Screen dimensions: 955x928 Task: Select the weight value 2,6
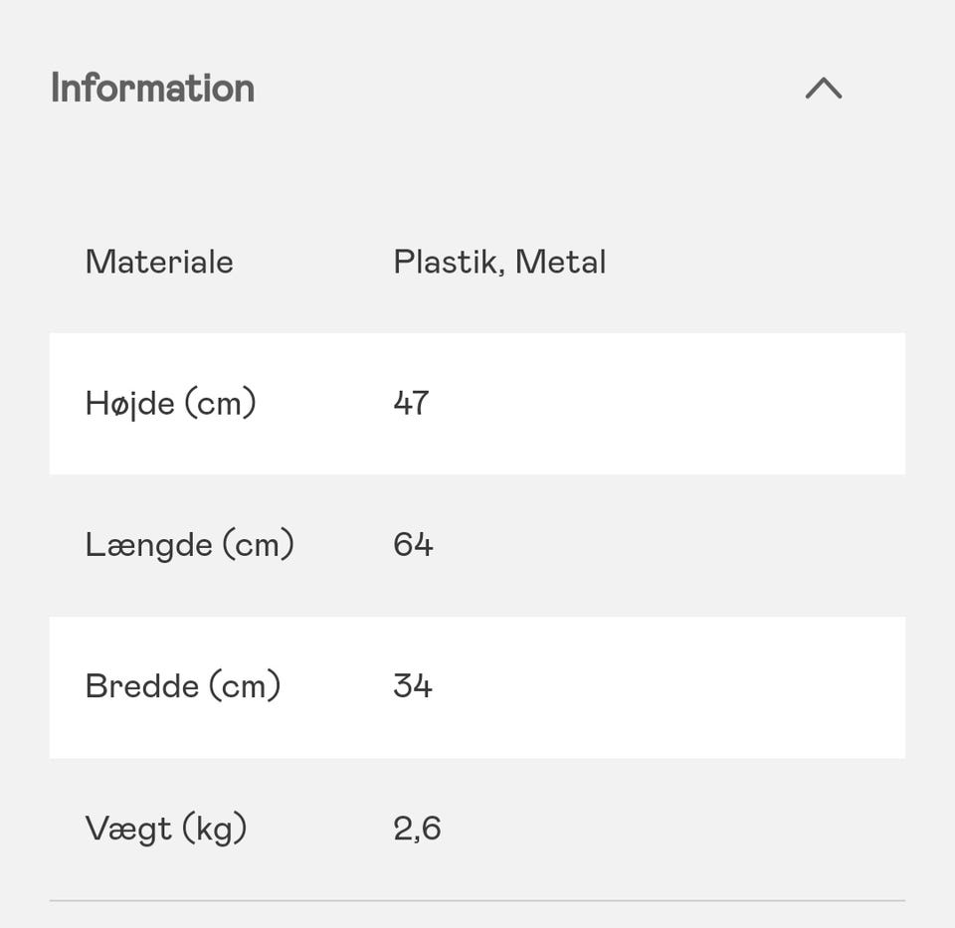pos(417,829)
